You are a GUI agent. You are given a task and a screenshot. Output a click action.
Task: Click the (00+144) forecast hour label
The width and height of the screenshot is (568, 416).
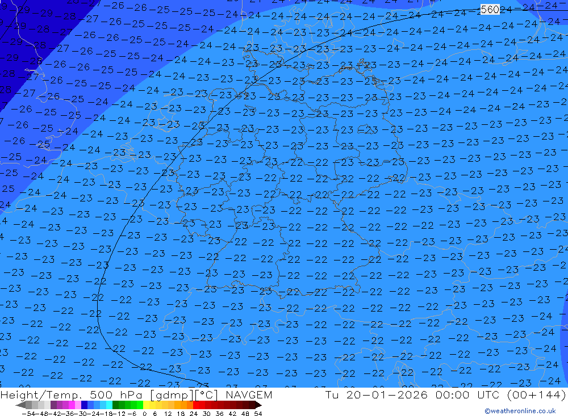pyautogui.click(x=537, y=395)
